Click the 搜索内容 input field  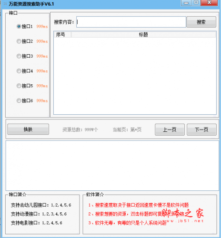point(131,22)
